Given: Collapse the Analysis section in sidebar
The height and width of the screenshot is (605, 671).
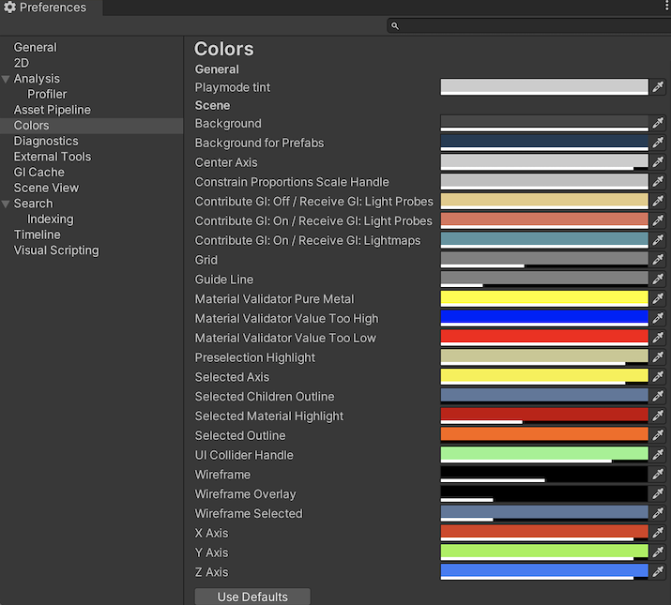Looking at the screenshot, I should [7, 79].
